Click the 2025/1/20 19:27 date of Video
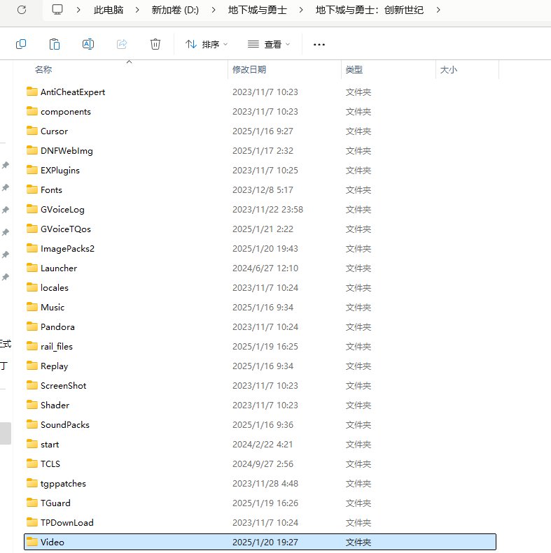Screen dimensions: 551x553 coord(265,542)
